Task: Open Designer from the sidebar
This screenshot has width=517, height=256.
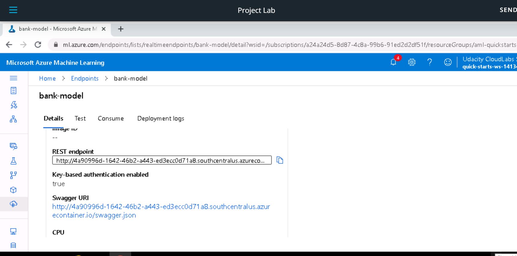Action: pos(14,119)
